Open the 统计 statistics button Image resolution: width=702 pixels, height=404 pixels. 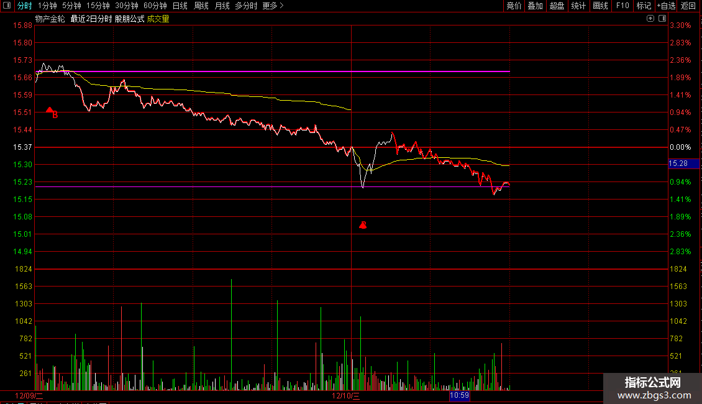tap(578, 6)
